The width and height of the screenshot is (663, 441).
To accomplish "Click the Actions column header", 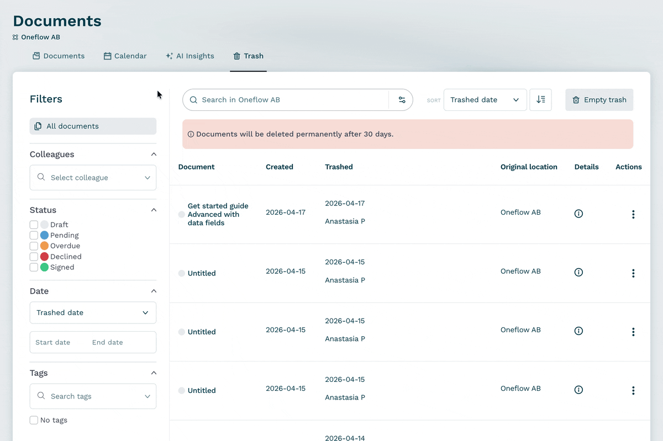I will pos(629,167).
